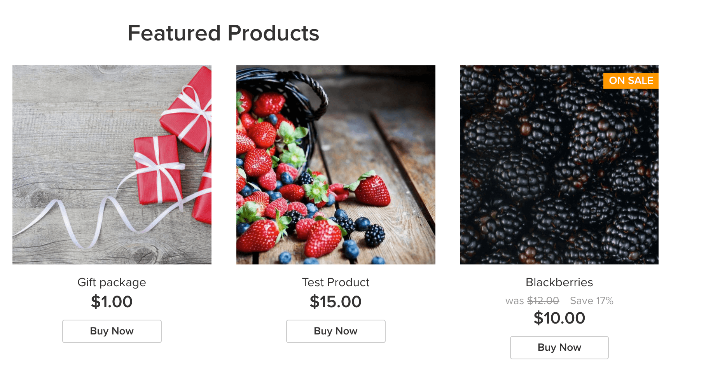Open the Blackberries product title
Image resolution: width=706 pixels, height=371 pixels.
[x=559, y=282]
